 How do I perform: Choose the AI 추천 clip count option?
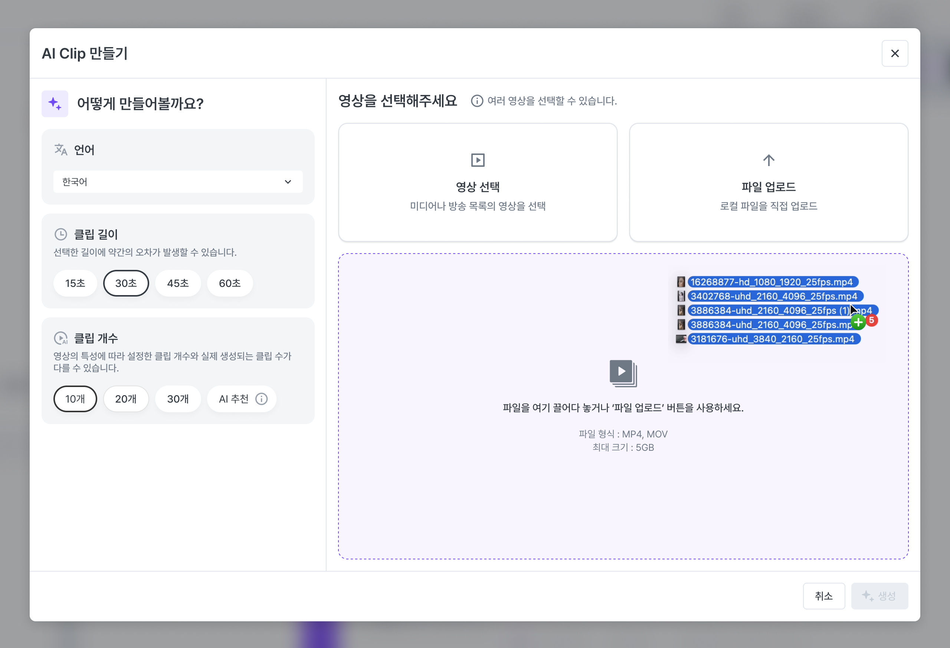click(242, 399)
